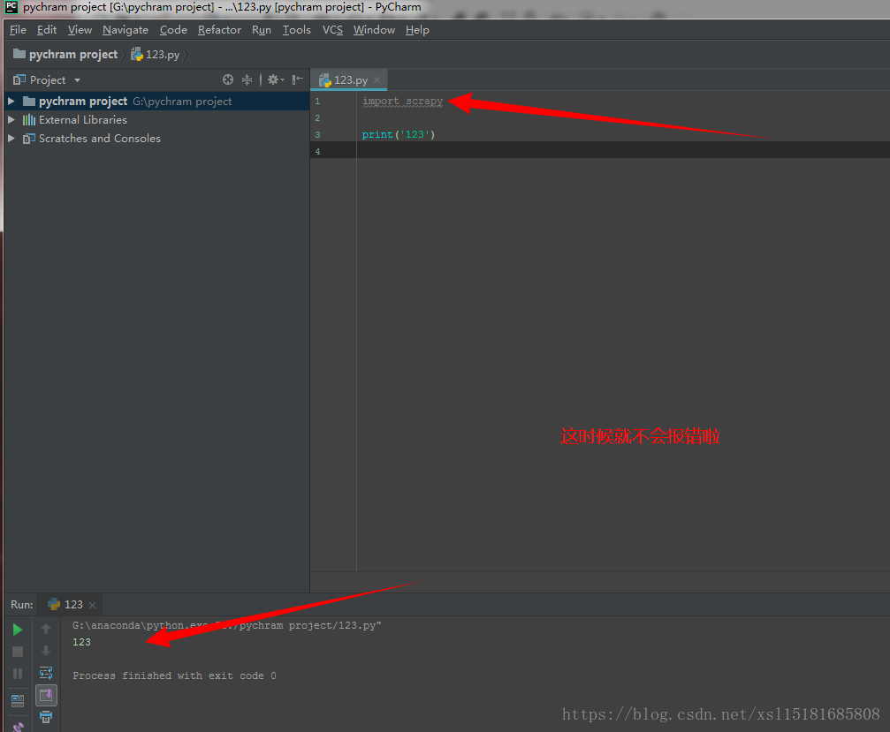Open the Window menu

[x=374, y=30]
